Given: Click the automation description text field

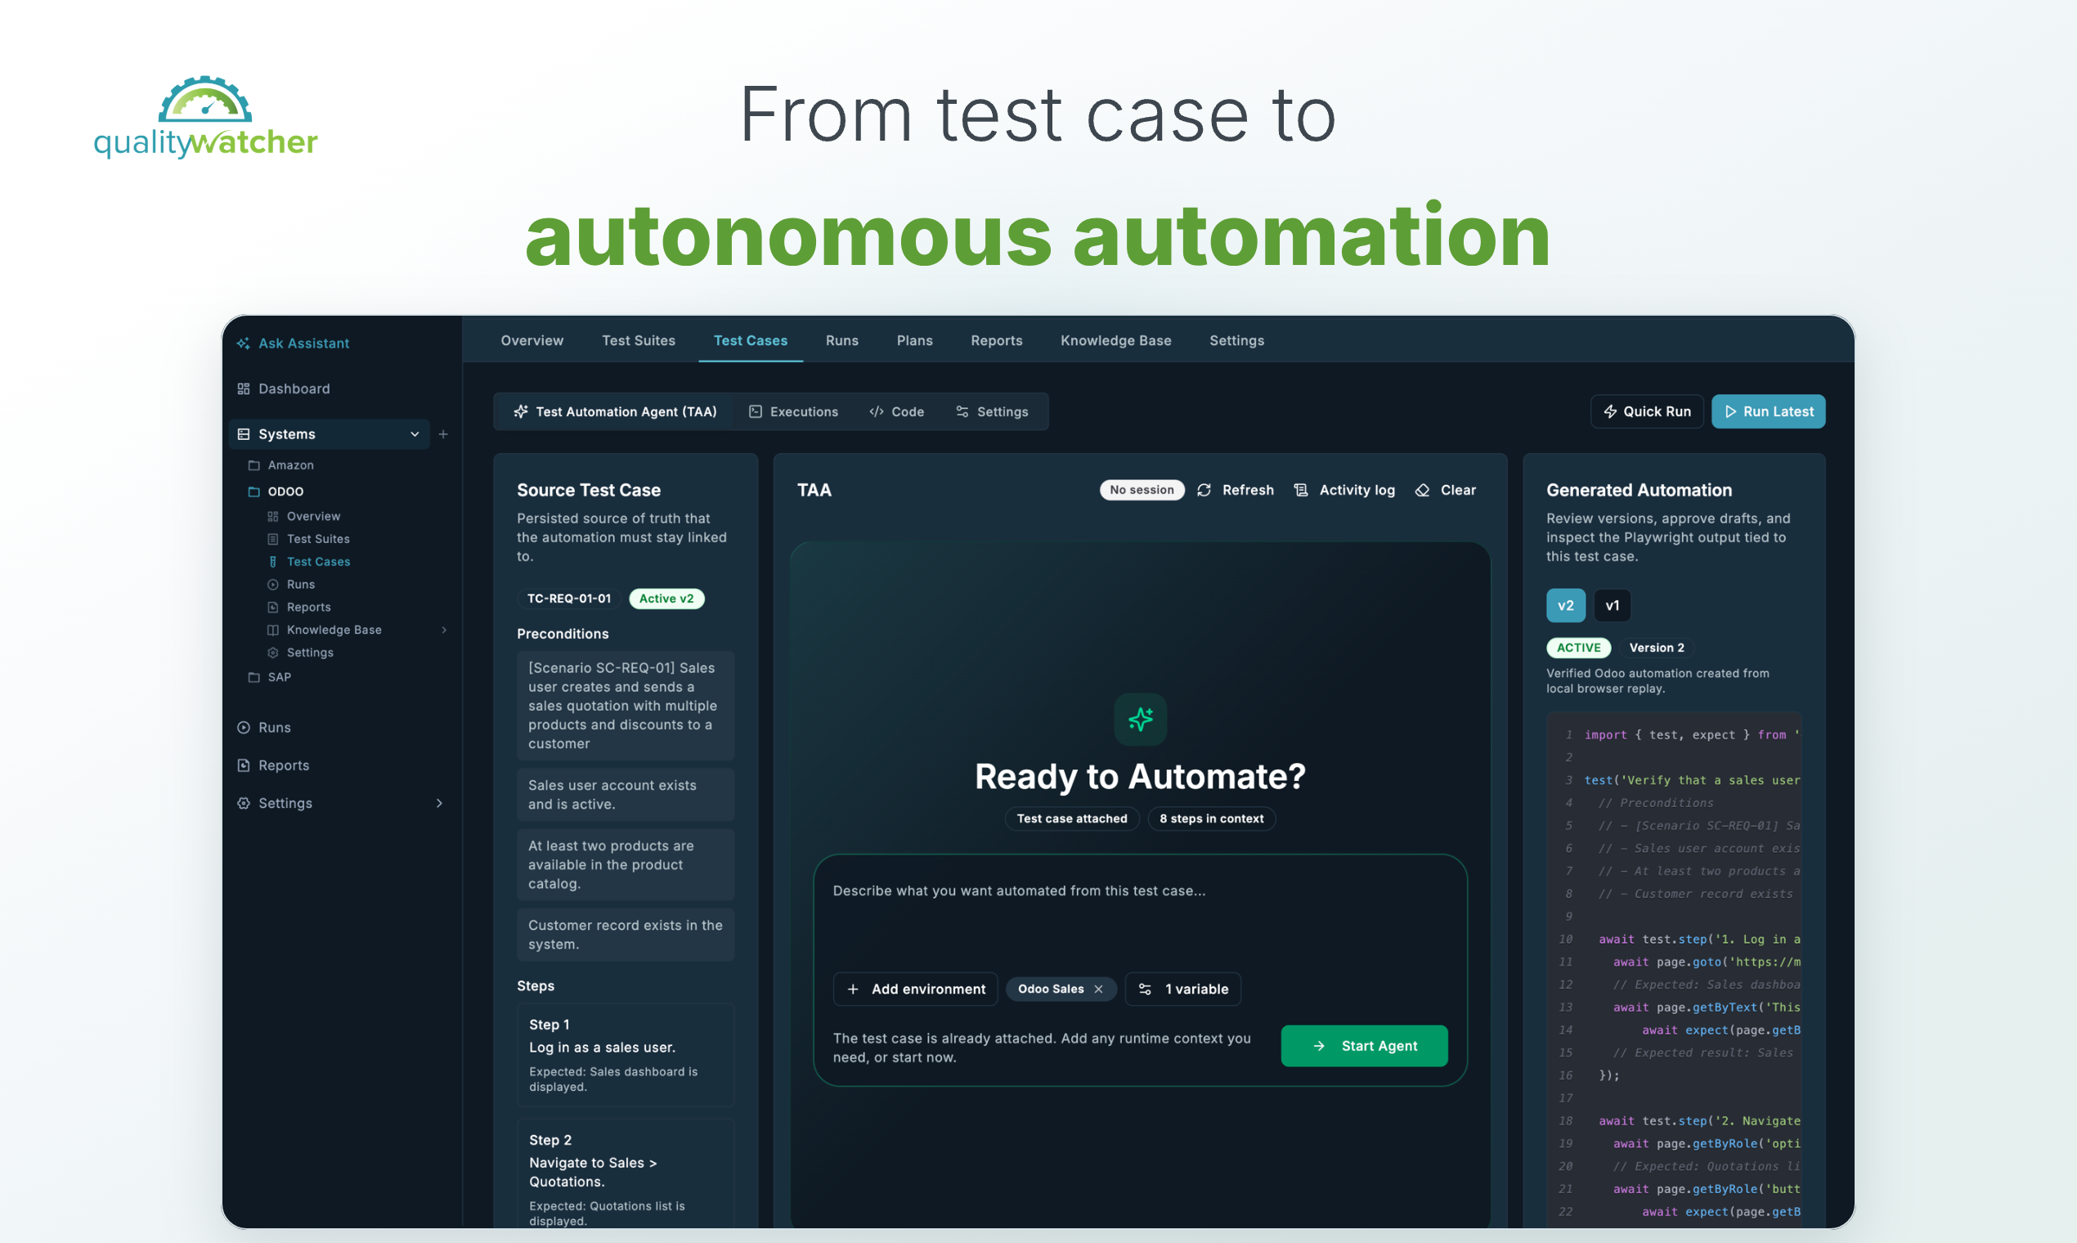Looking at the screenshot, I should 1140,913.
